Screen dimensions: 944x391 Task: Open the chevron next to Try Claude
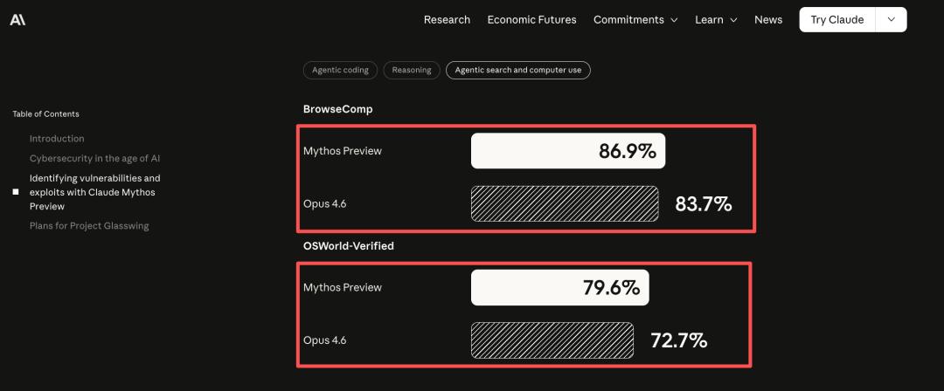pos(891,20)
